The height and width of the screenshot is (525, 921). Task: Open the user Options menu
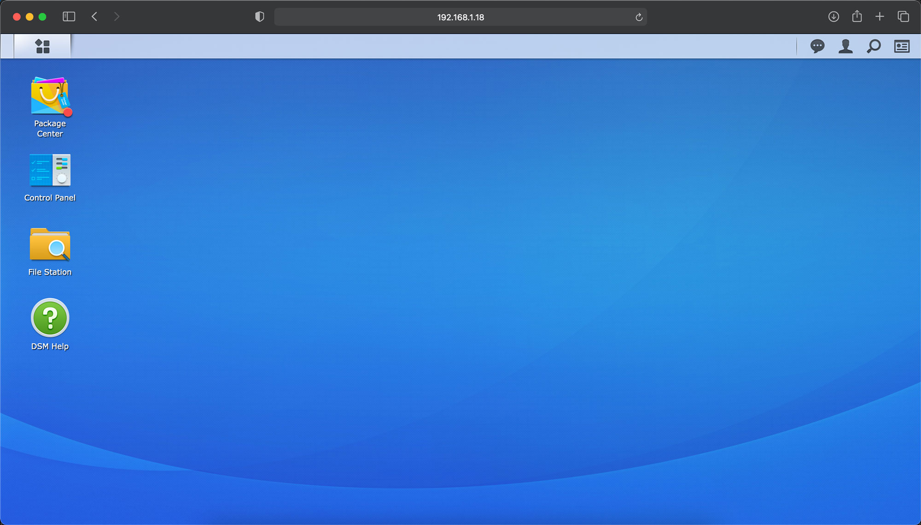tap(845, 46)
